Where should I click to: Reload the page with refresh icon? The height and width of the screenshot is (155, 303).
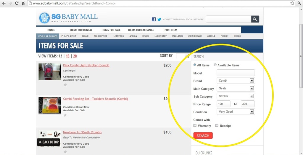point(17,3)
